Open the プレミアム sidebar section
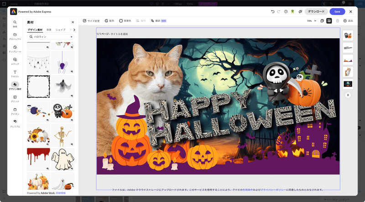 point(15,124)
